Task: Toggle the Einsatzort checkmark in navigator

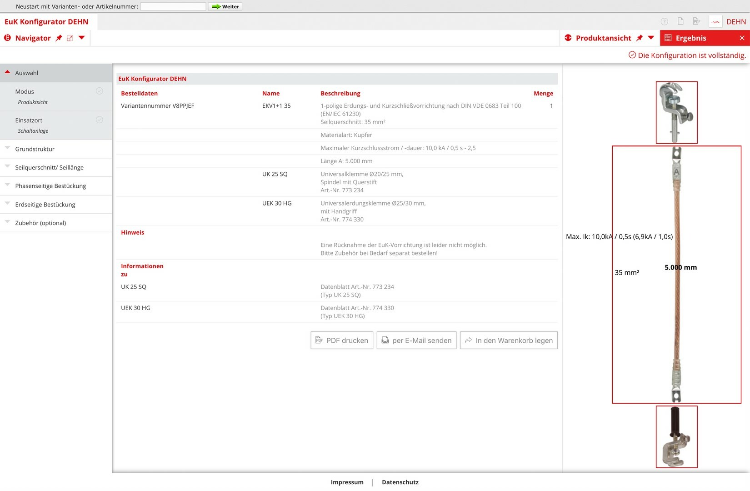Action: [100, 120]
